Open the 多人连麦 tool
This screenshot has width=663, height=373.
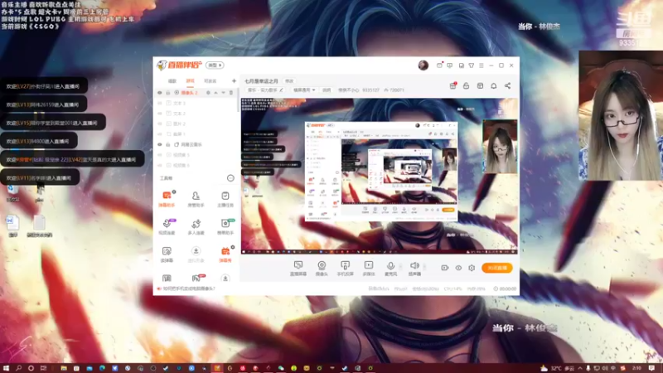(x=196, y=226)
